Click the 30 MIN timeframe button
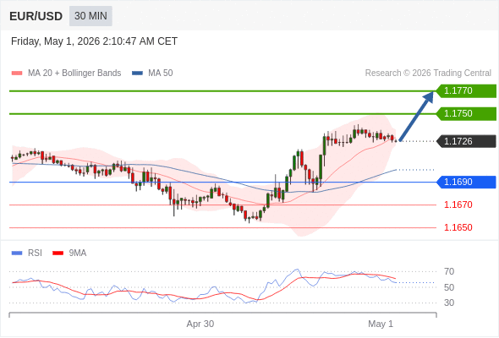 click(90, 16)
